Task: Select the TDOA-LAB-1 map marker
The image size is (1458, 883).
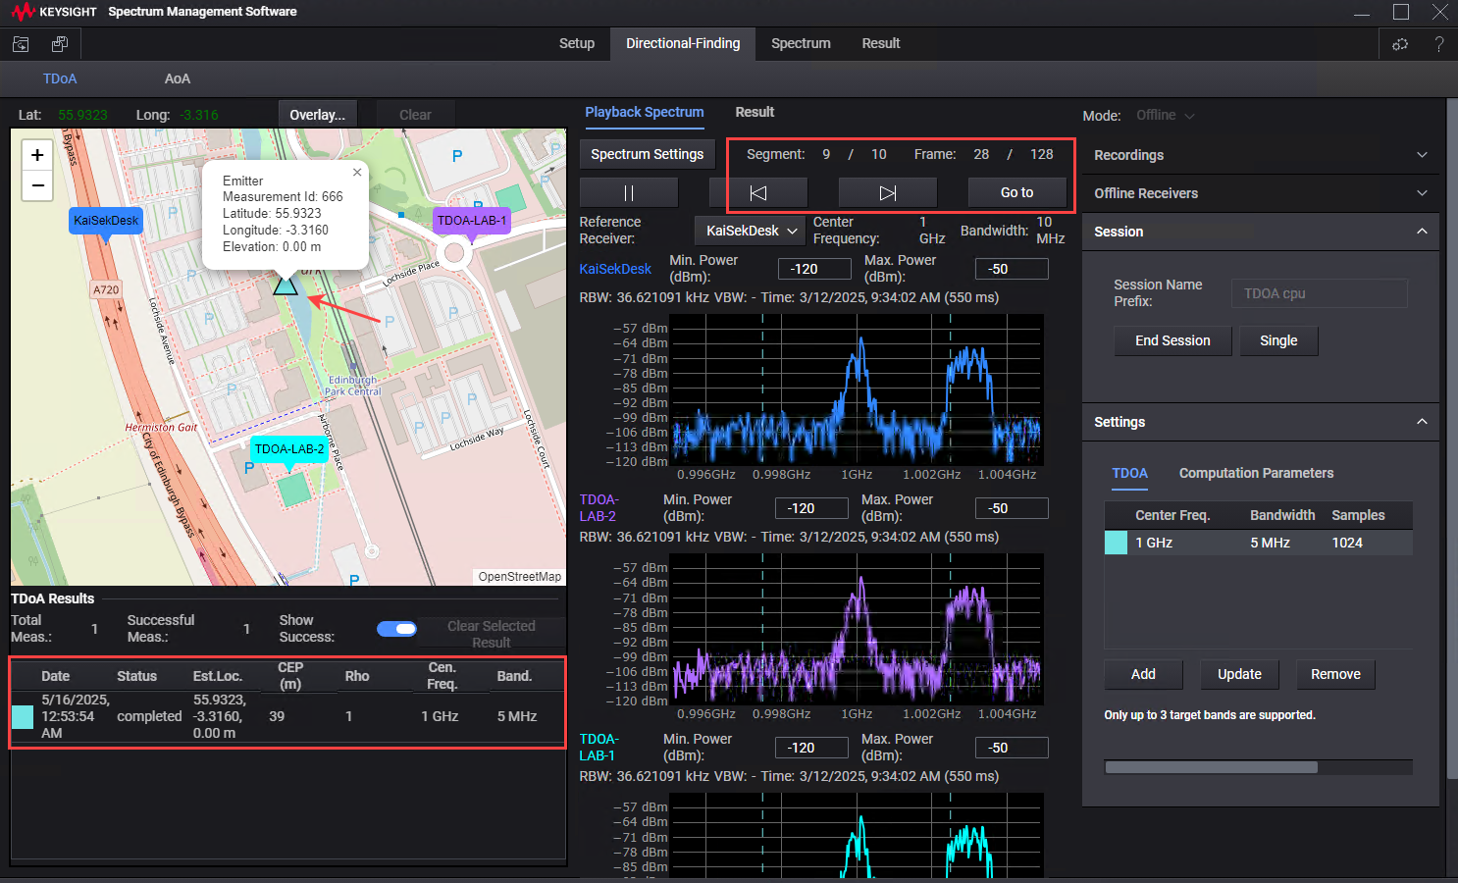Action: click(x=472, y=221)
